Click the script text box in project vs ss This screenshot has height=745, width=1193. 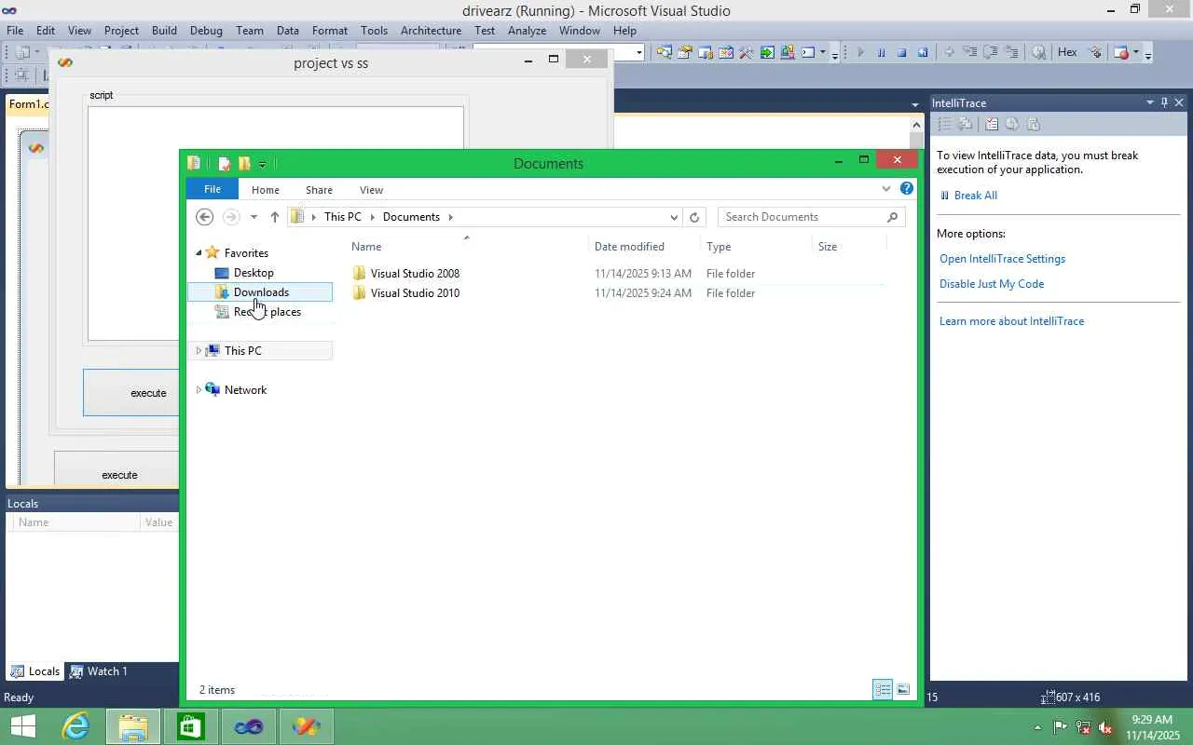[x=276, y=223]
